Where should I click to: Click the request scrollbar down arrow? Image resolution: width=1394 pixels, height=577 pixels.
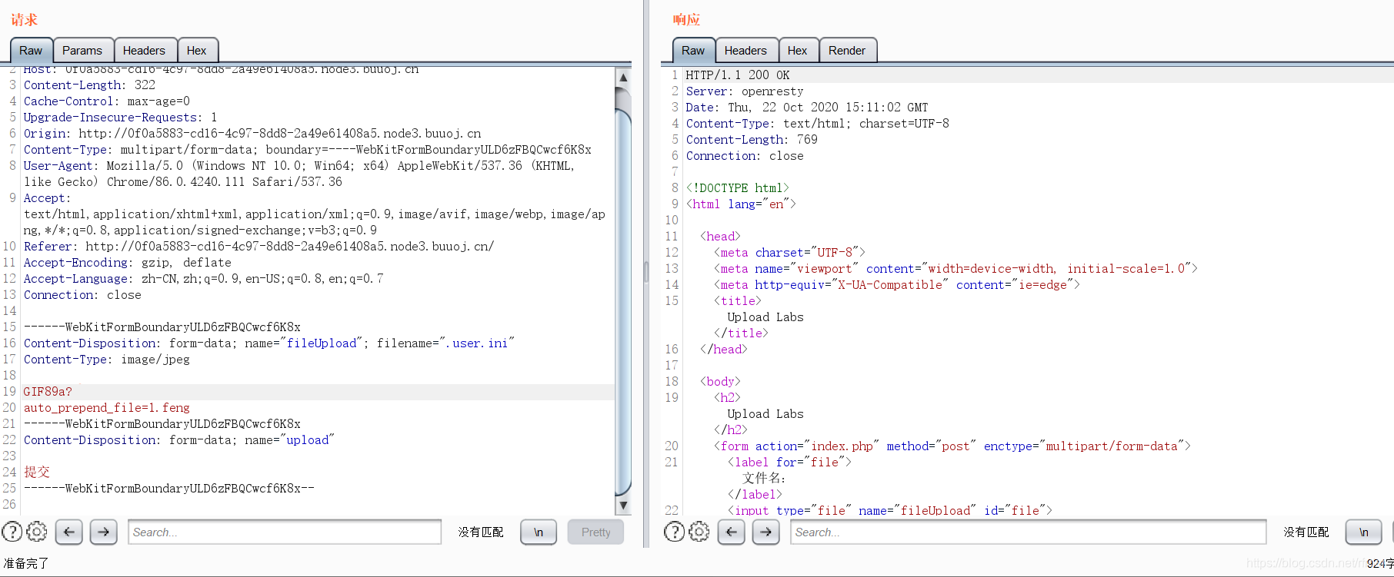624,506
